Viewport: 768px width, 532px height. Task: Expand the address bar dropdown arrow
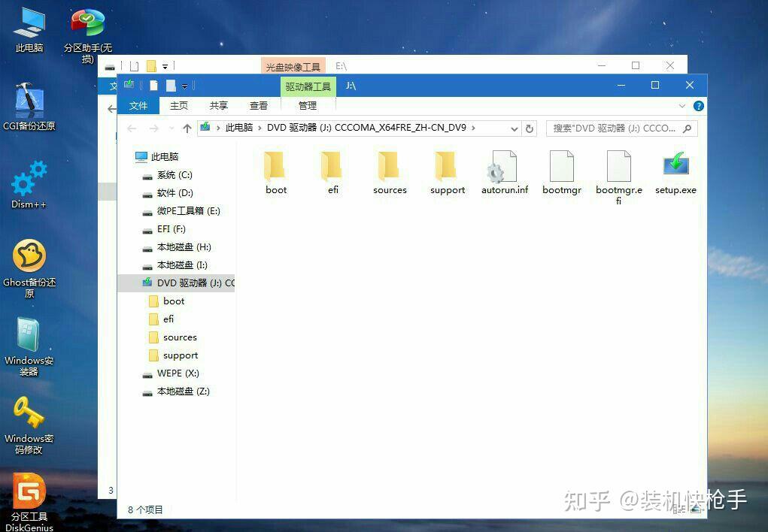(x=514, y=128)
